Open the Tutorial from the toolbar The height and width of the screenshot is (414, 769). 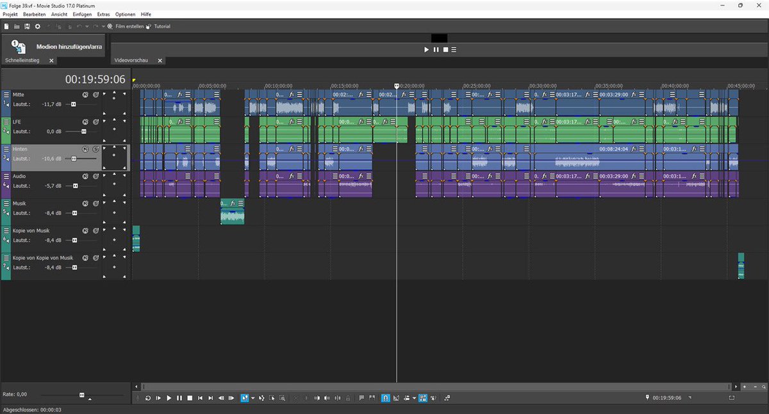point(158,26)
